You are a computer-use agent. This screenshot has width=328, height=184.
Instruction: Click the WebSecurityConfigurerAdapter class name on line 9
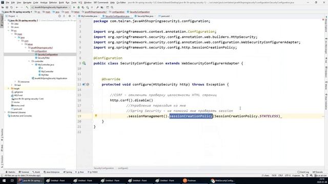pyautogui.click(x=210, y=63)
